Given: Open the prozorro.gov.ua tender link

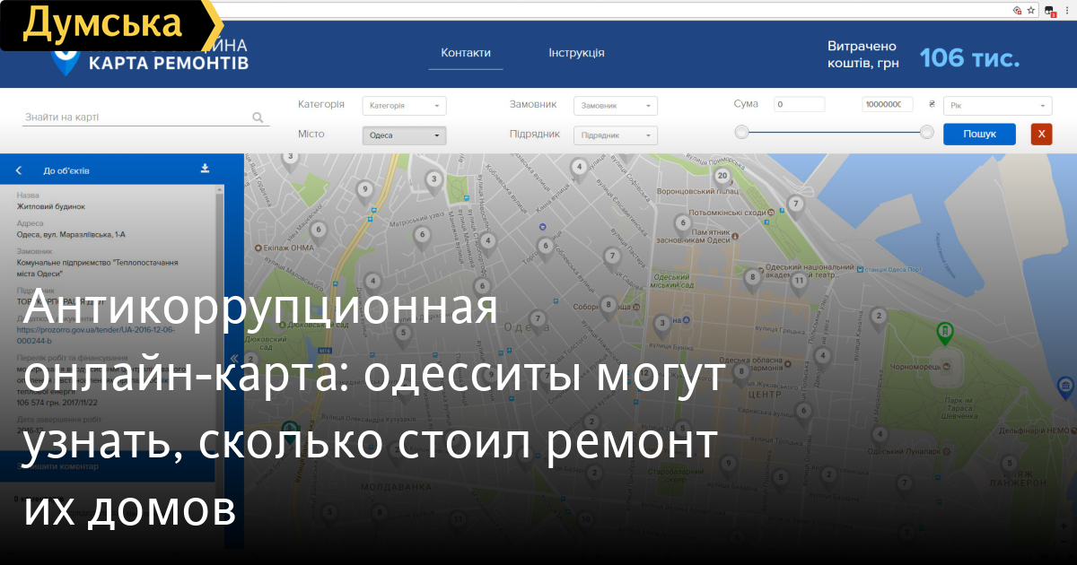Looking at the screenshot, I should [96, 335].
